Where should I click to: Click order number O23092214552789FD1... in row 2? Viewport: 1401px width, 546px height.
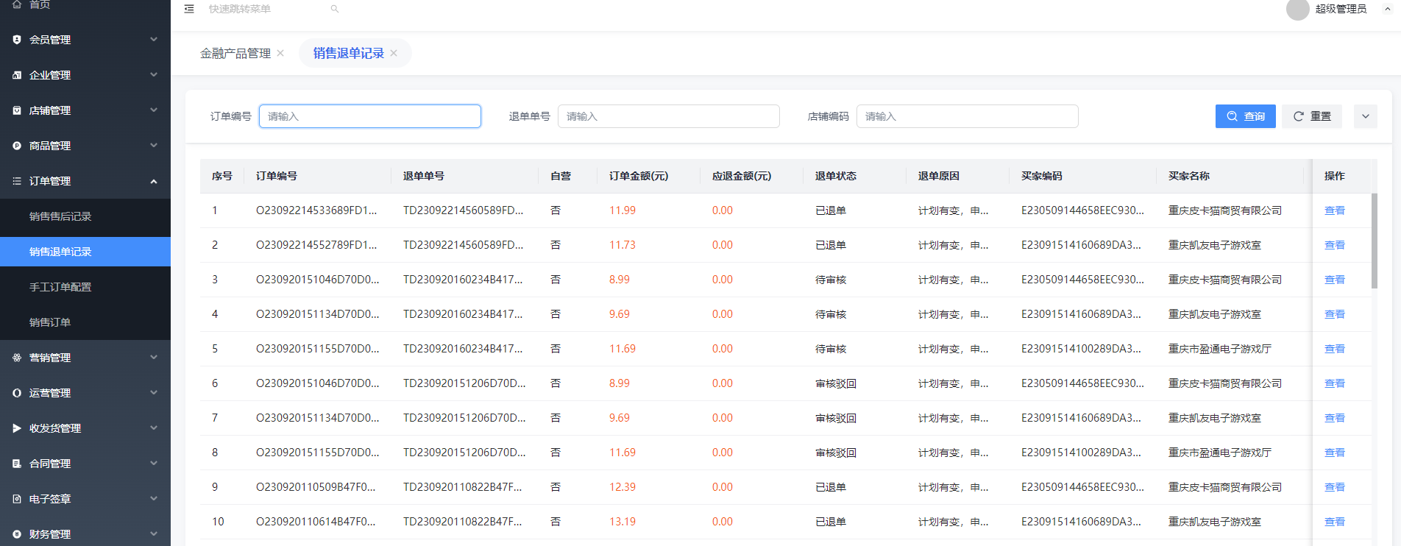(x=316, y=245)
